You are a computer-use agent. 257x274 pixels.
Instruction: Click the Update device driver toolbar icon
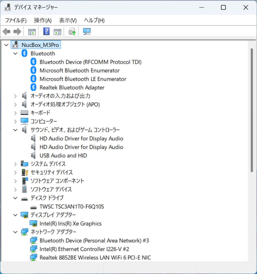click(x=72, y=32)
